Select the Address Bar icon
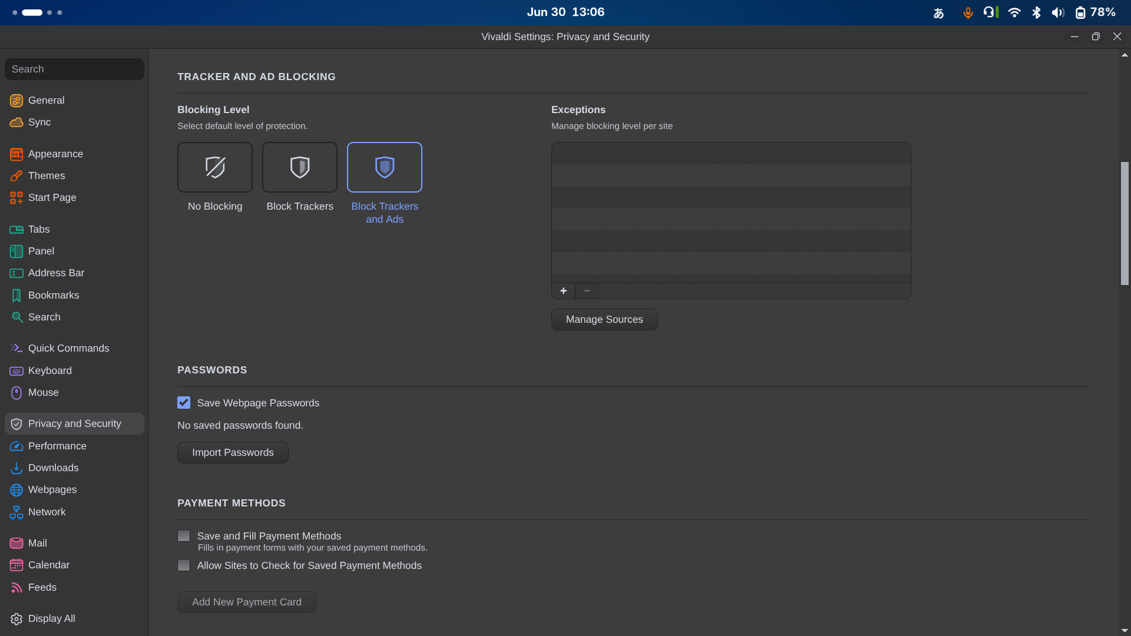This screenshot has width=1131, height=636. [x=16, y=273]
